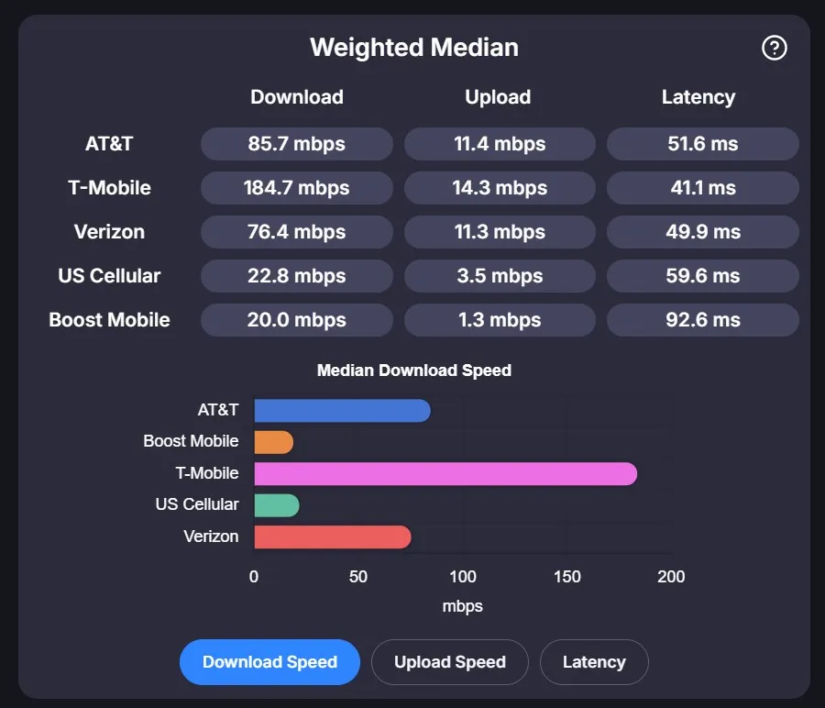This screenshot has width=825, height=708.
Task: Click the Download column header
Action: [296, 97]
